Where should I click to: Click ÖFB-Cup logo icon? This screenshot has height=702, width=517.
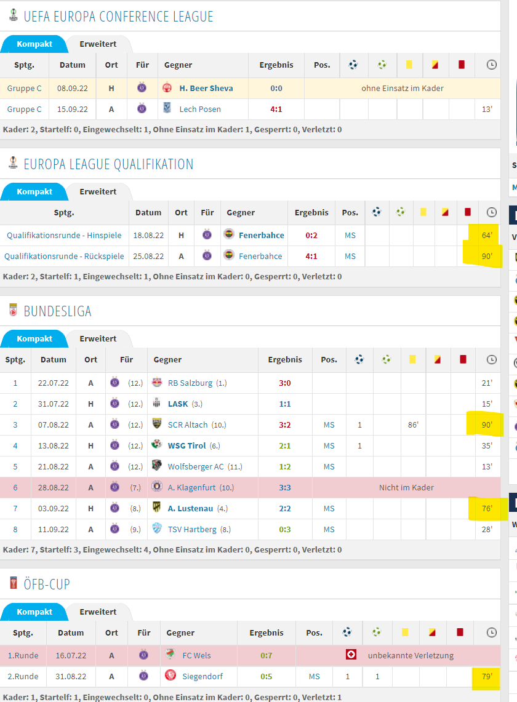[x=14, y=583]
